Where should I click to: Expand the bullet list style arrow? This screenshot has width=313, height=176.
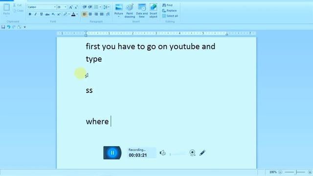[x=100, y=7]
